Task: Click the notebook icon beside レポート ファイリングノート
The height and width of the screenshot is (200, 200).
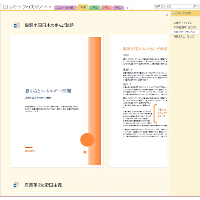Action: [x=6, y=7]
